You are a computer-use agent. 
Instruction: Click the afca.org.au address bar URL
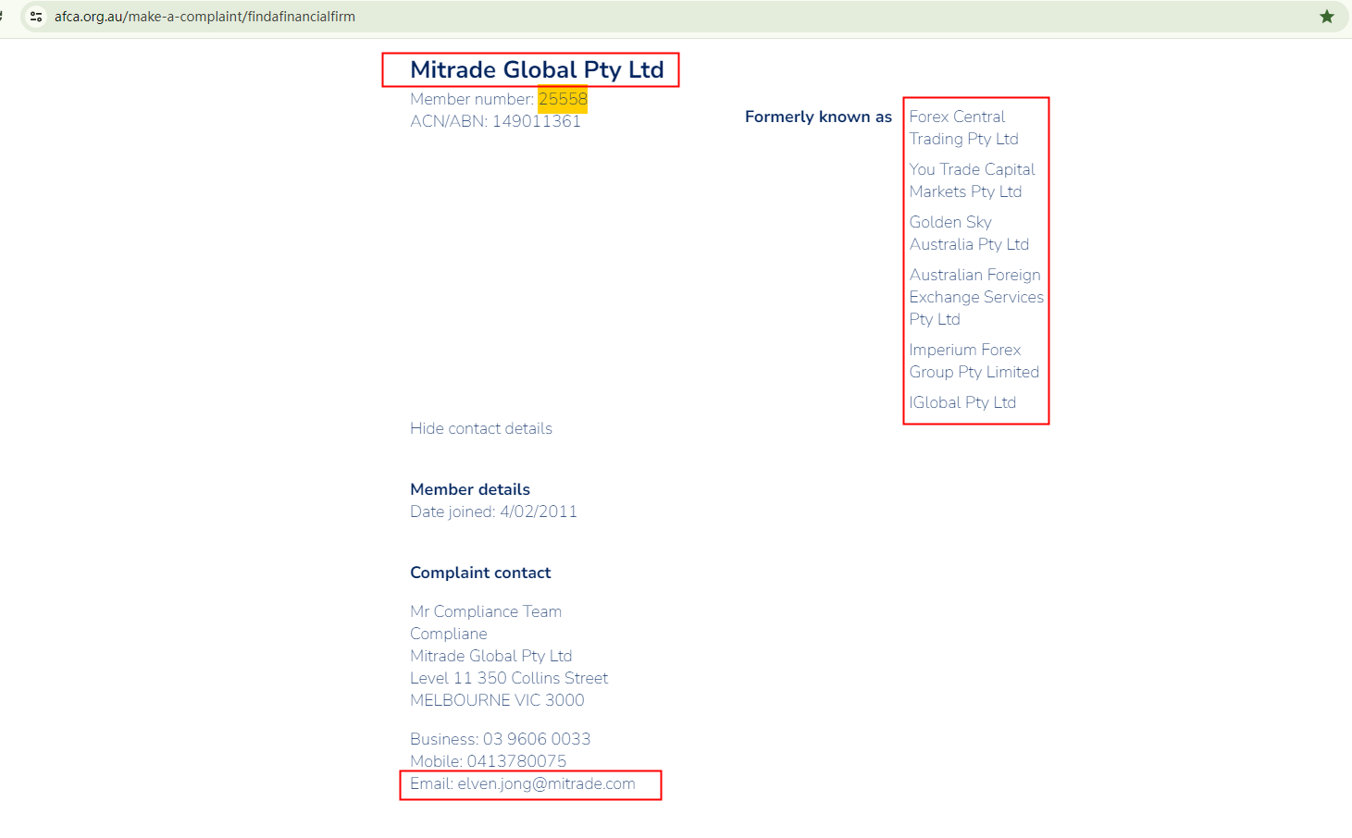[x=205, y=17]
